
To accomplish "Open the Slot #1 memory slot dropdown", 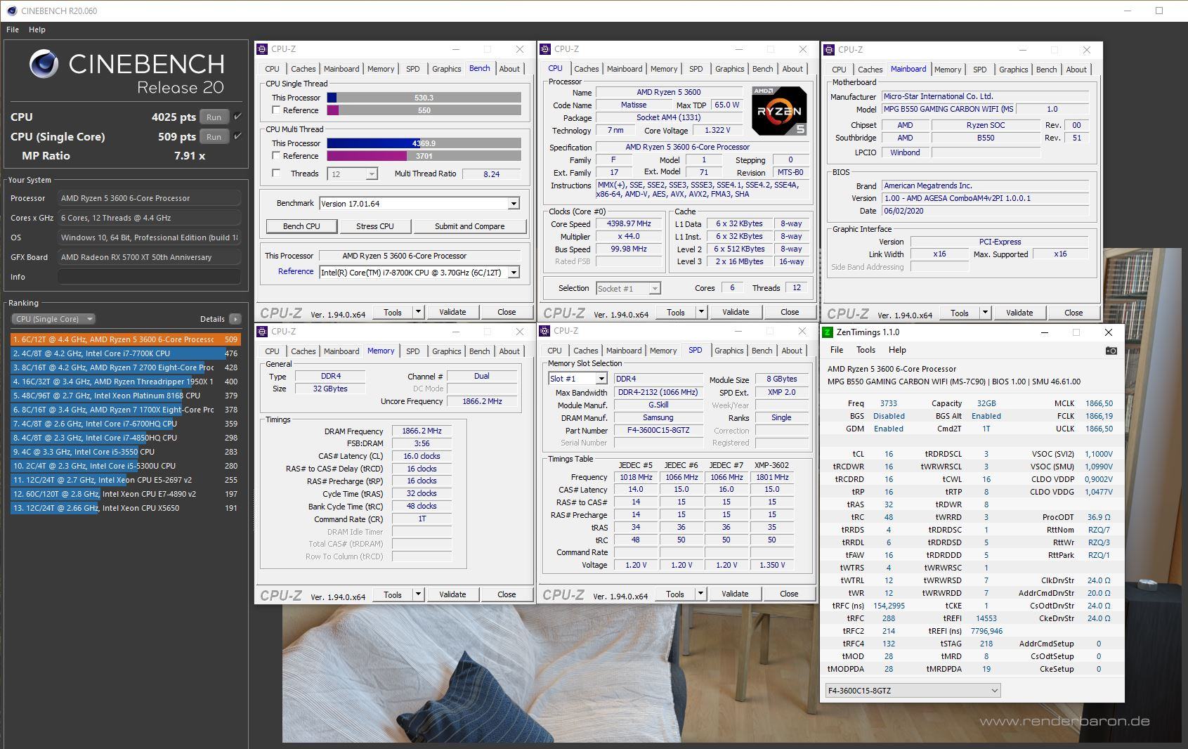I will (601, 379).
